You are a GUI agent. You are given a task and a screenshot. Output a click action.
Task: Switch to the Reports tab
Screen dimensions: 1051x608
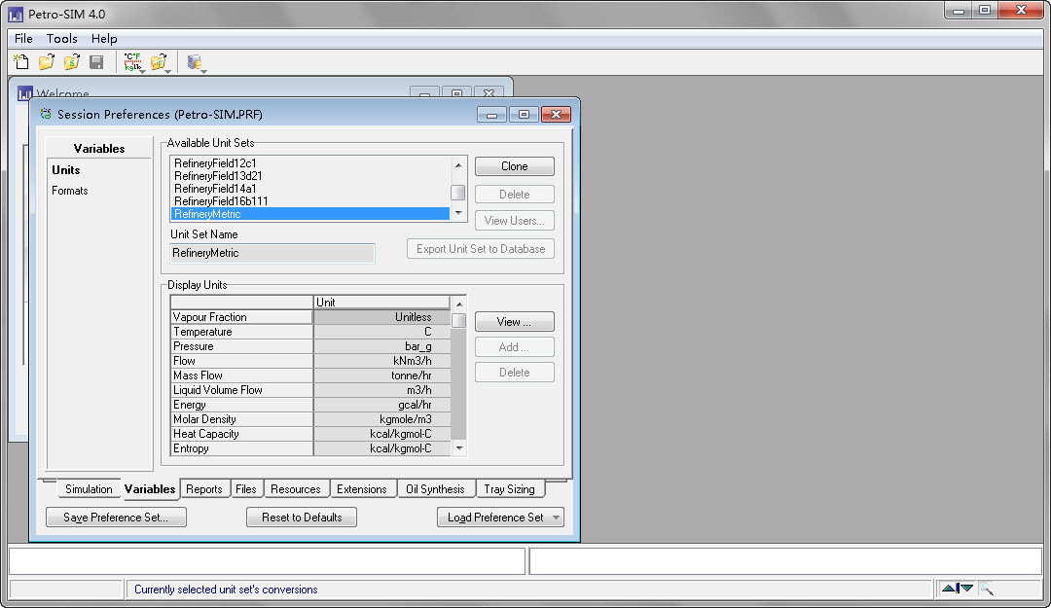point(203,489)
